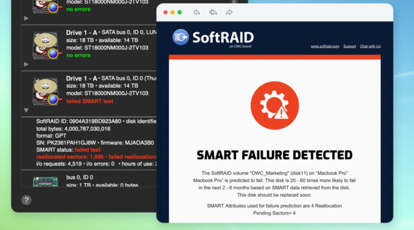This screenshot has width=414, height=230.
Task: Click the reply-all double arrow icon
Action: click(x=213, y=13)
